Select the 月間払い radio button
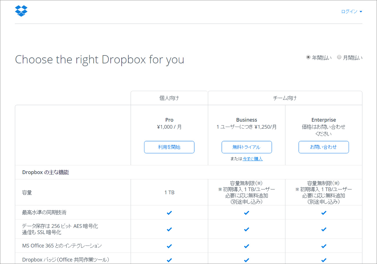Screen dimensions: 377x264 point(339,57)
